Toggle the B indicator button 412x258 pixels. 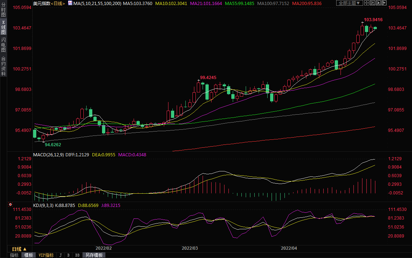pyautogui.click(x=68, y=255)
